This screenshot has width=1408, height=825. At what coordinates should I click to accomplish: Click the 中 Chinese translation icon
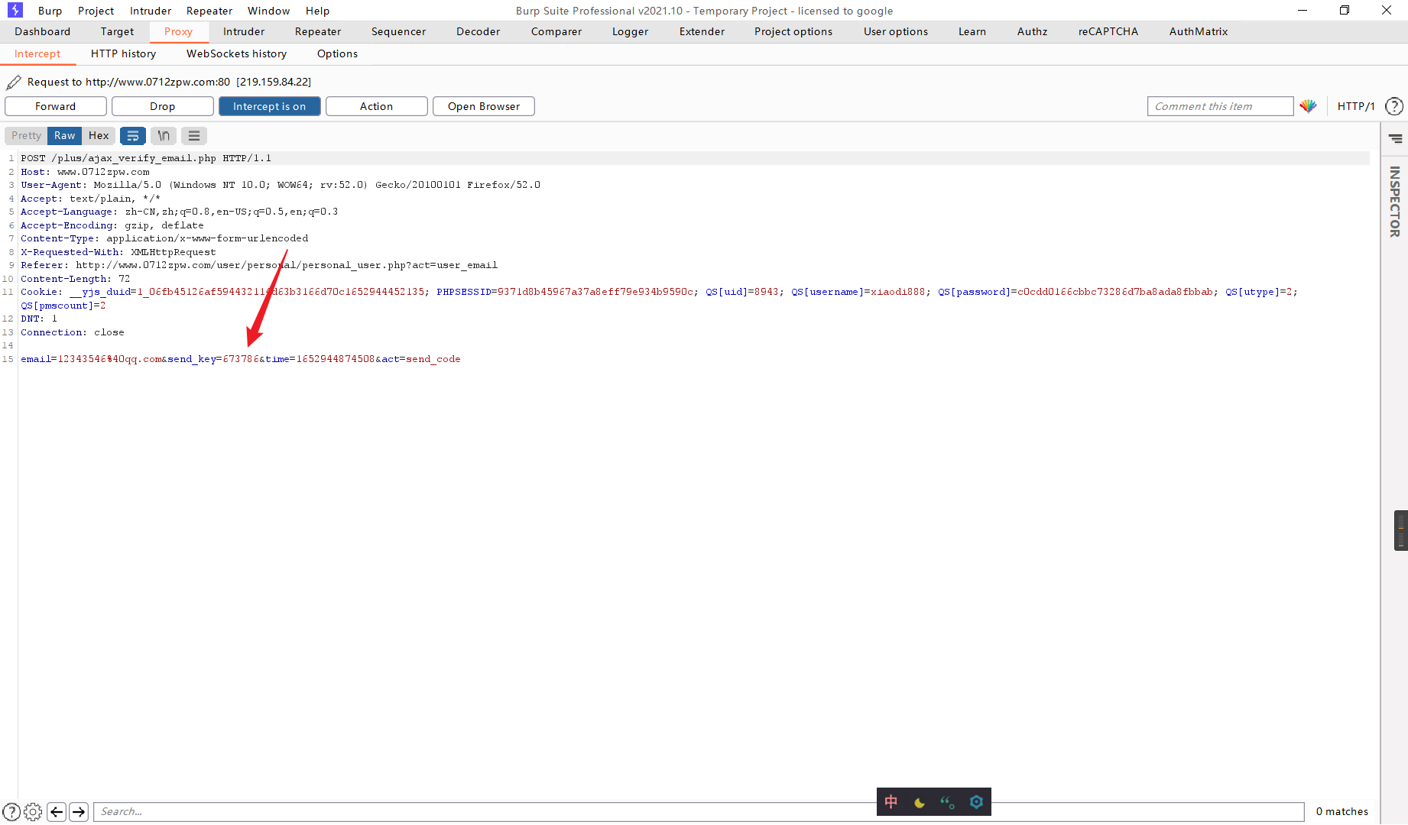click(x=890, y=802)
